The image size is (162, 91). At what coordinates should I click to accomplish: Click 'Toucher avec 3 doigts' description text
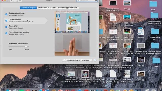[x=16, y=28]
